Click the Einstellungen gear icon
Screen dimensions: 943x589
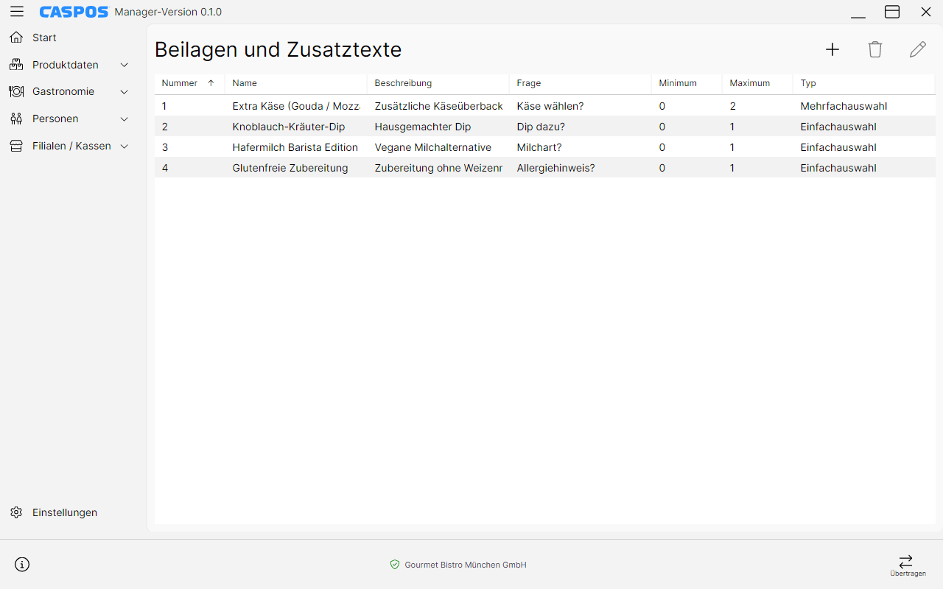pyautogui.click(x=16, y=512)
